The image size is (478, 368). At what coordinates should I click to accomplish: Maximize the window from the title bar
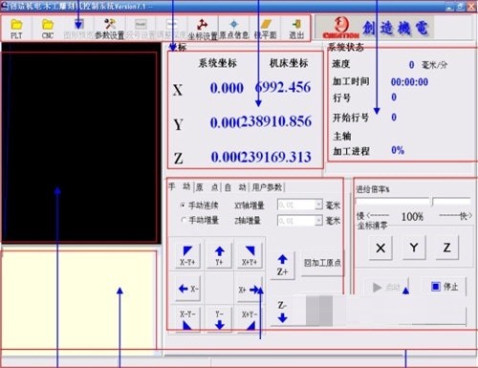coord(461,7)
